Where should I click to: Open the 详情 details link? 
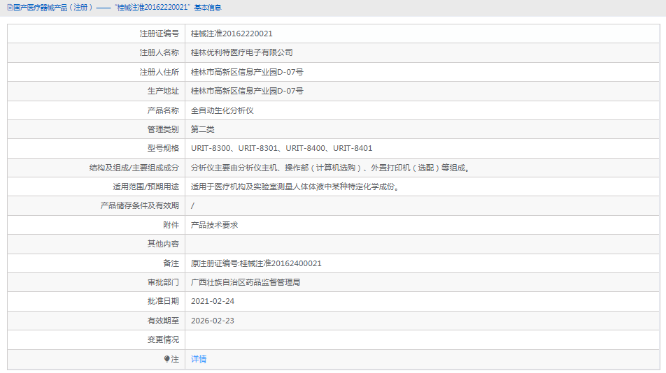pos(199,359)
